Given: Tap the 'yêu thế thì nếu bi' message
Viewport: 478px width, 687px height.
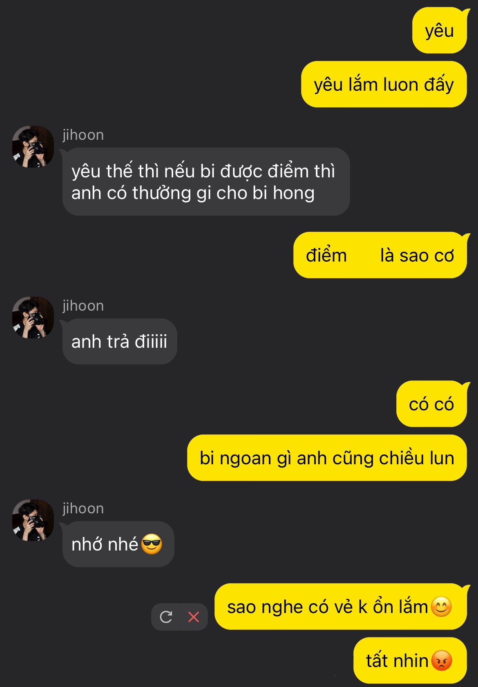Looking at the screenshot, I should [206, 181].
